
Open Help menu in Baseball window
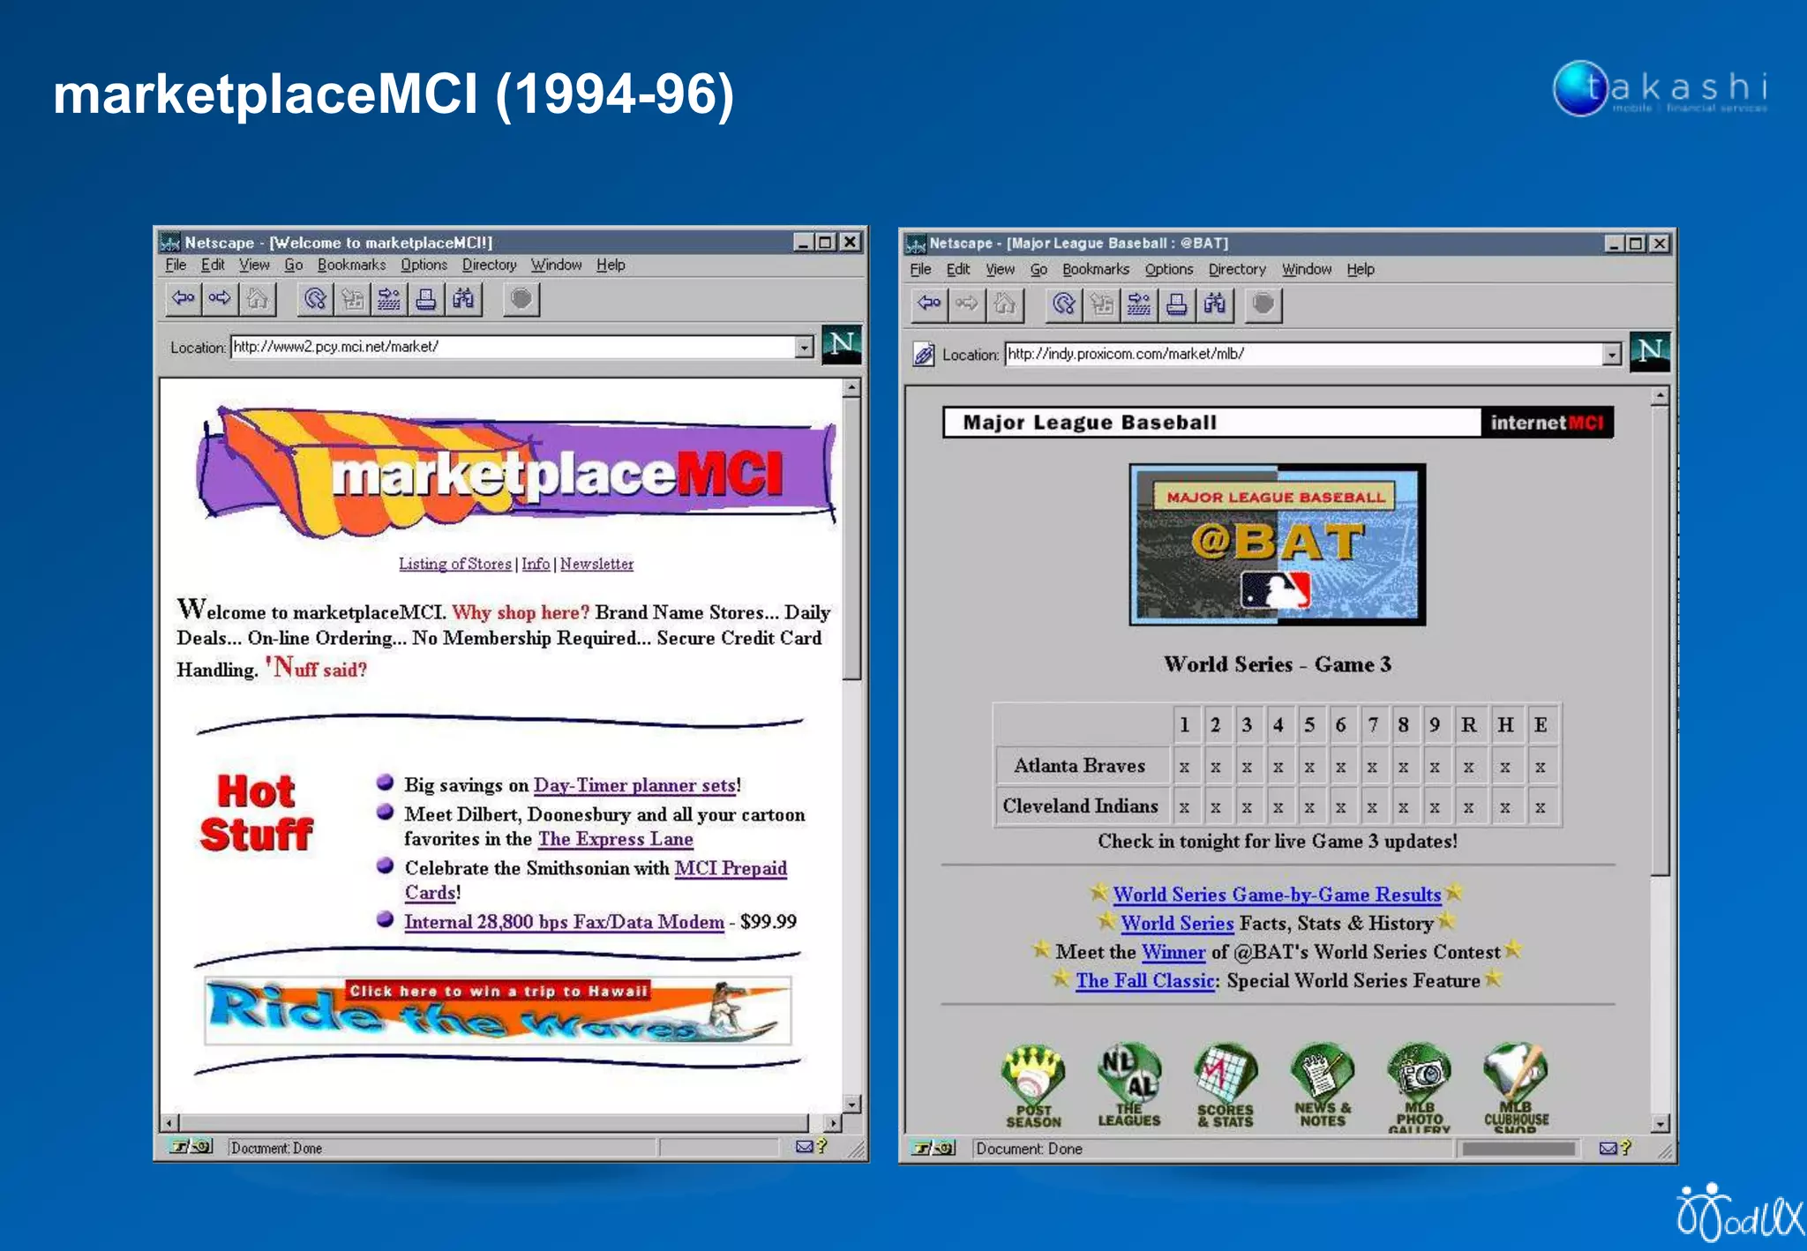[1360, 269]
